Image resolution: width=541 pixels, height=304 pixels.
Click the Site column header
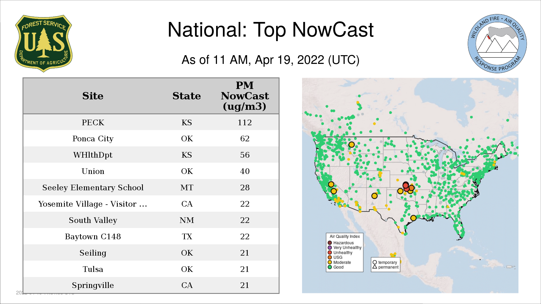coord(93,96)
